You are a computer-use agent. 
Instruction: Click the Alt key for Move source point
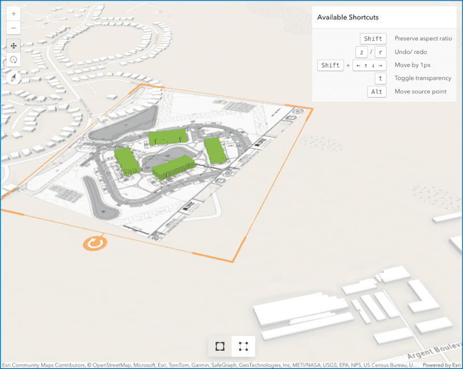(x=377, y=92)
